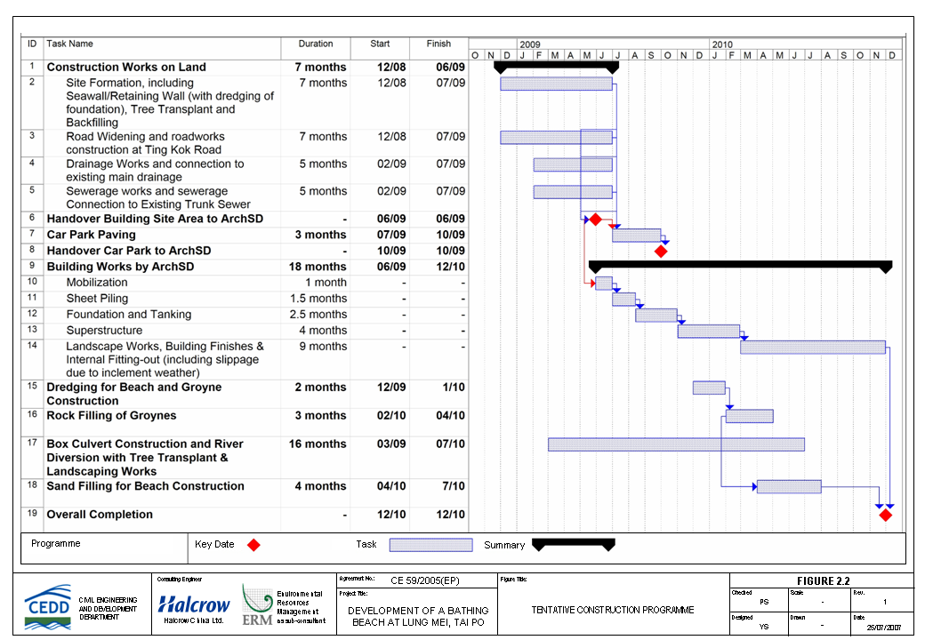Click the Mobilization task bar
925x640 pixels.
click(604, 283)
